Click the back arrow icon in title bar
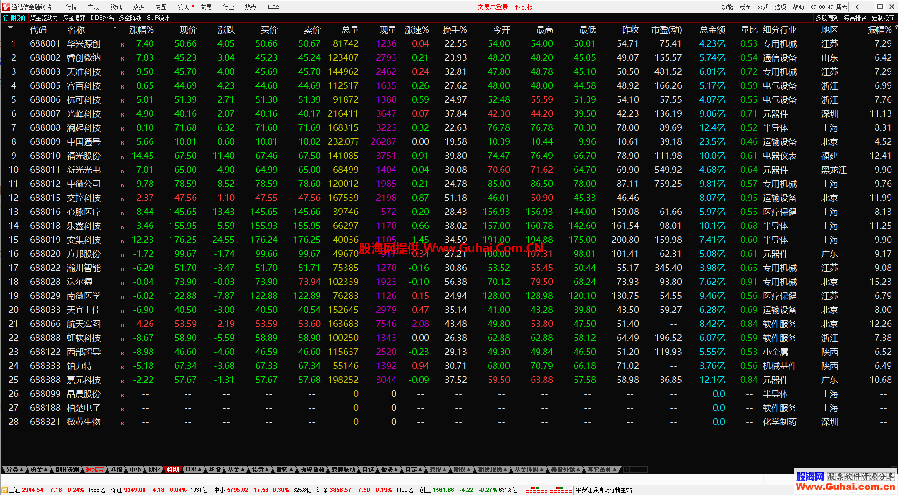Viewport: 898px width, 495px height. tap(857, 7)
